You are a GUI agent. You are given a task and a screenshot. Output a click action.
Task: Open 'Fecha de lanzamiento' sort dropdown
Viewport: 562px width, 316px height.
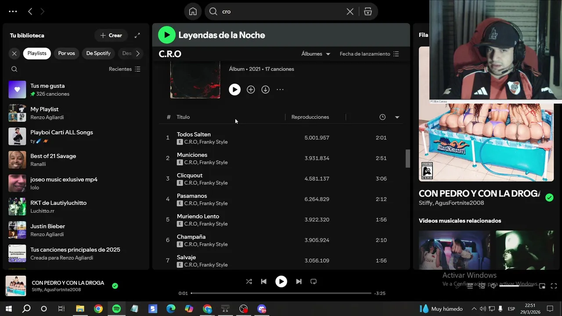coord(369,54)
